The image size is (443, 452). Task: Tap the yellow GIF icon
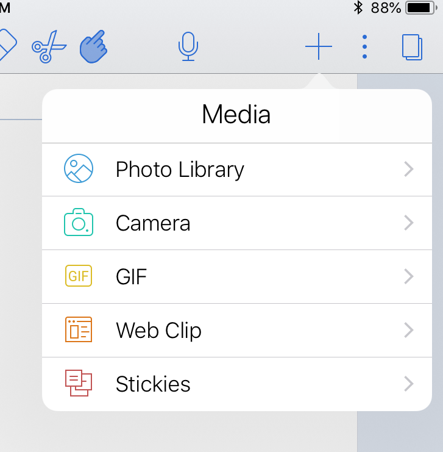tap(79, 276)
